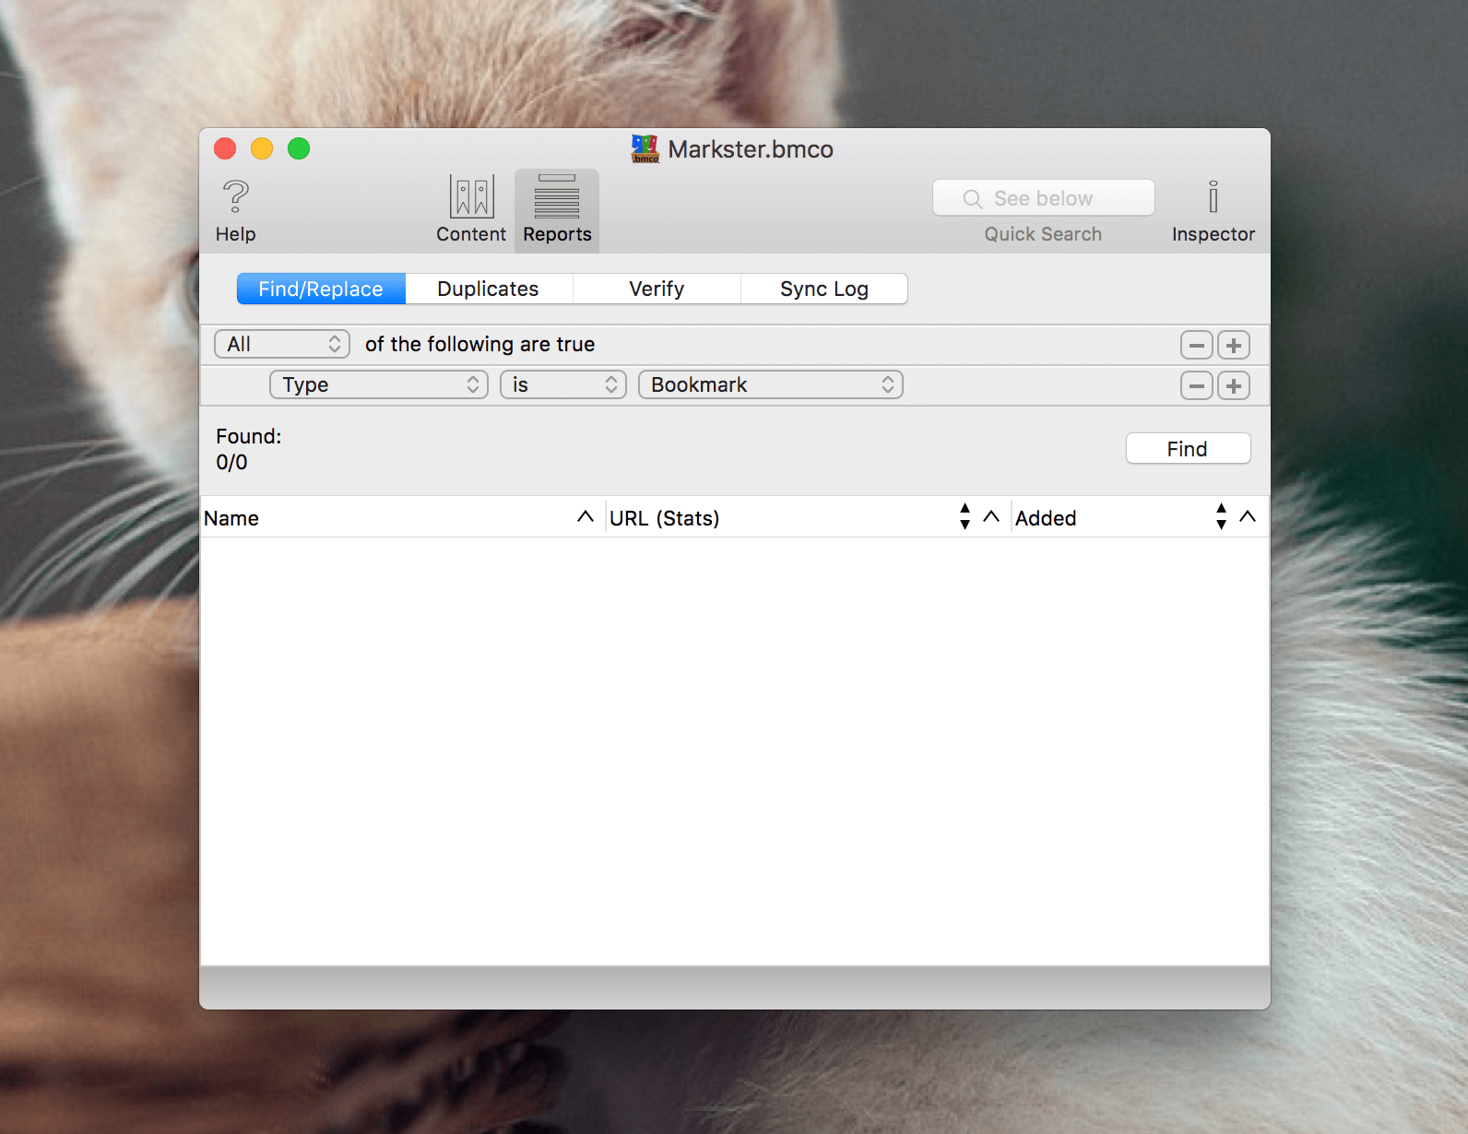Remove the 'of the following are true' rule group
Screen dimensions: 1468x1134
pos(1196,345)
